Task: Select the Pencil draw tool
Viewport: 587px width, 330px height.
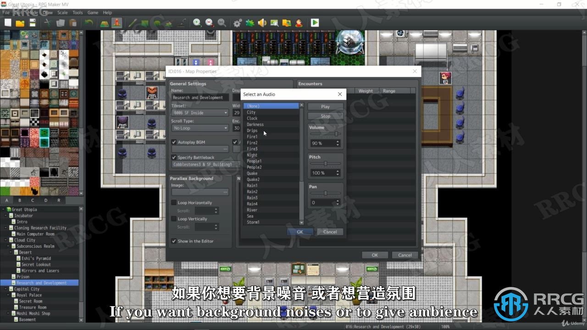Action: point(133,22)
